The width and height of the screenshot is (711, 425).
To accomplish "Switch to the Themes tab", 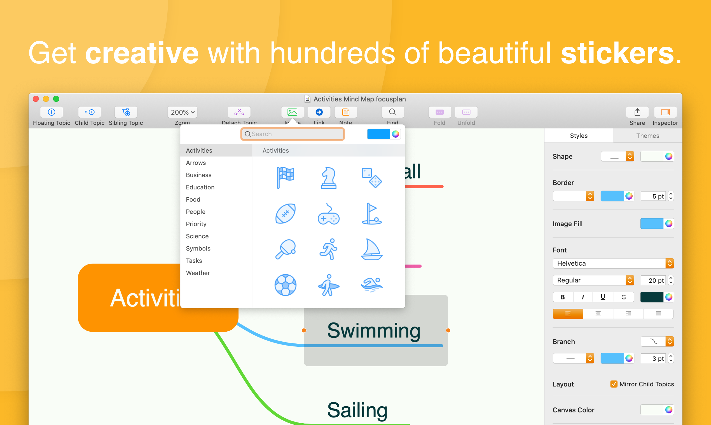I will 648,135.
